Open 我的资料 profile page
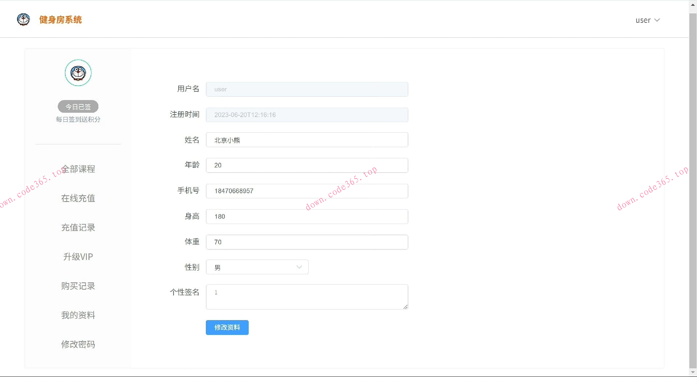 78,315
